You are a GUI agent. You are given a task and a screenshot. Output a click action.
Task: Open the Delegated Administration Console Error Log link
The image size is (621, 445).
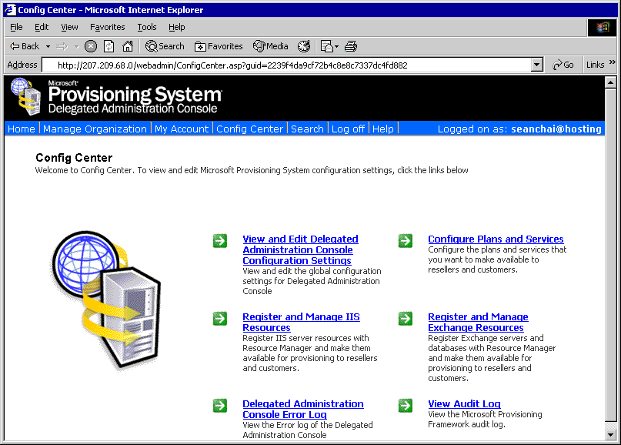303,409
